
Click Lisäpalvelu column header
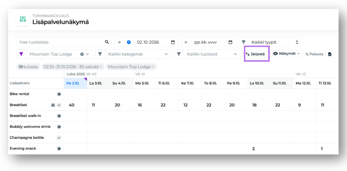point(20,83)
